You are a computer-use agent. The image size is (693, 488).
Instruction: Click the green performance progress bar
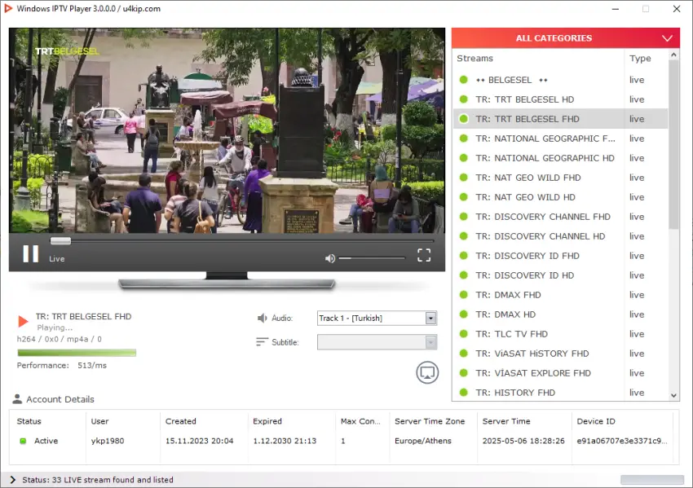[77, 353]
